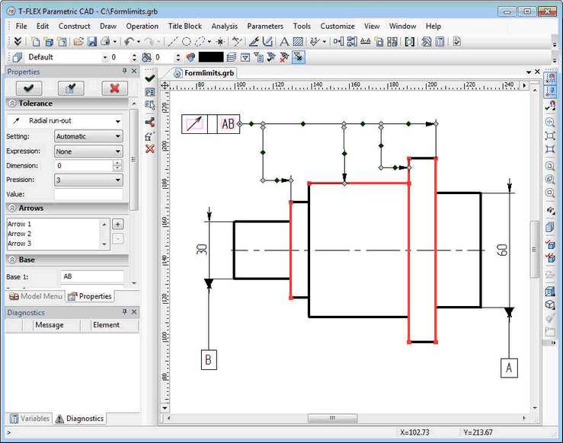Open the Expression dropdown showing None
Image resolution: width=563 pixels, height=443 pixels.
(88, 151)
